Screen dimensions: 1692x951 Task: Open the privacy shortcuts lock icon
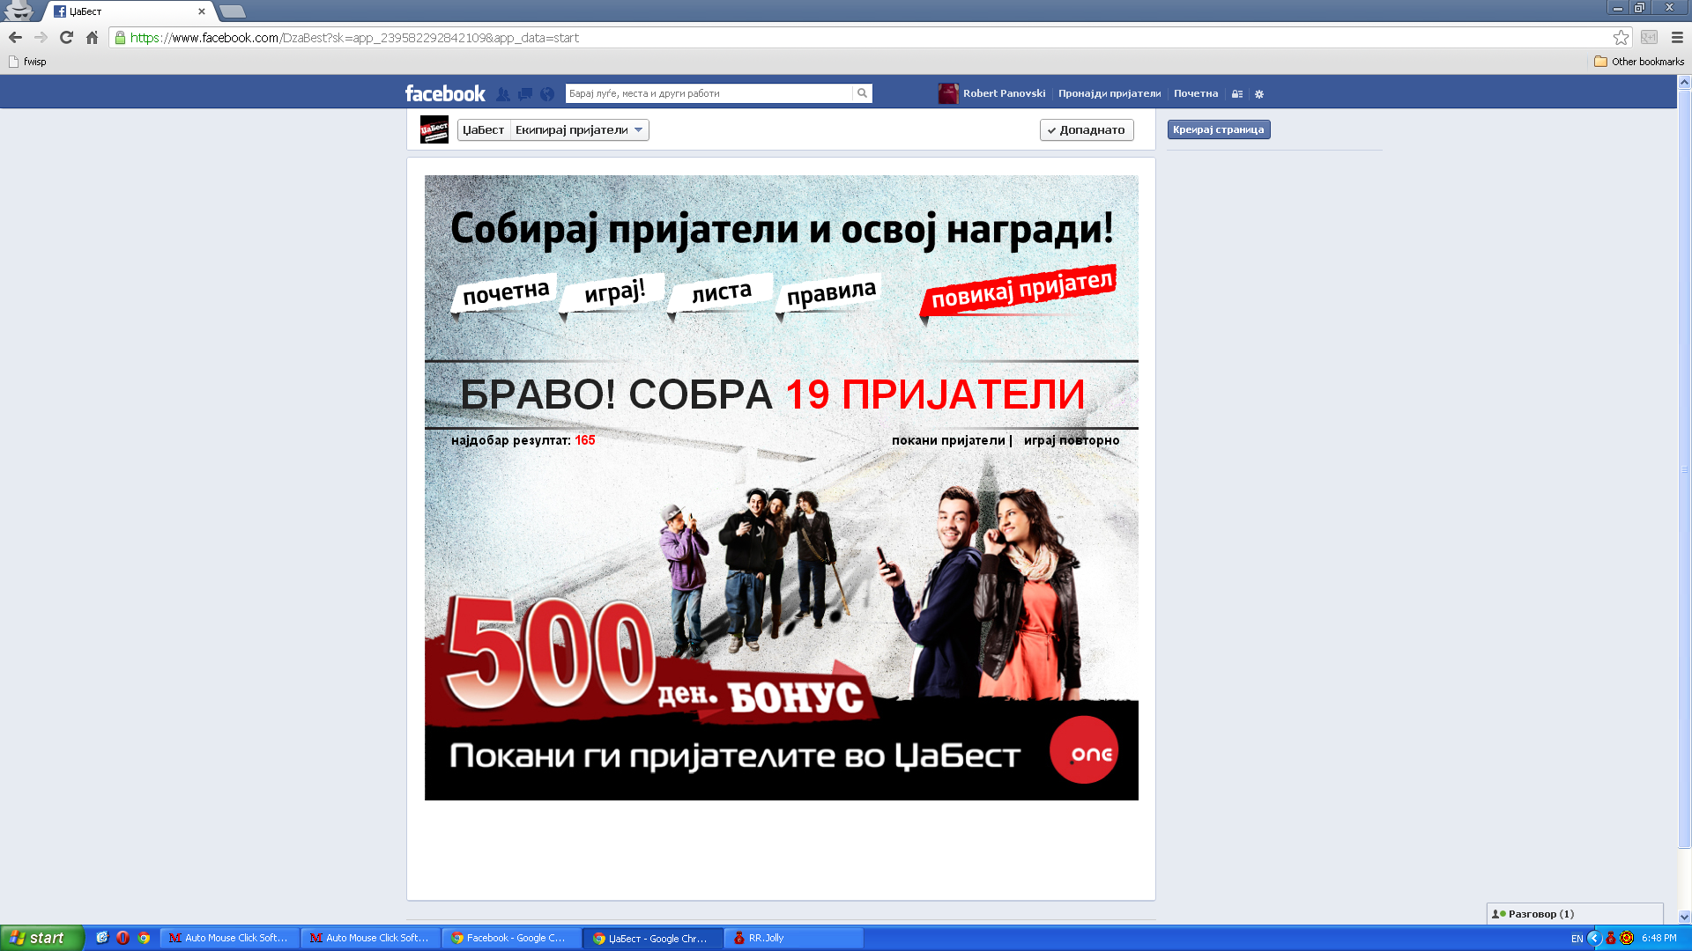pos(1237,94)
